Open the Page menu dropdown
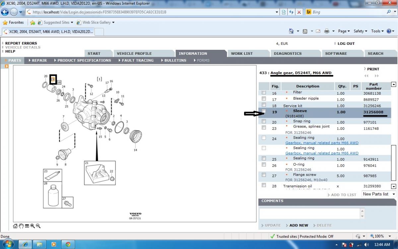Screen dimensions: 398x249 coord(344,31)
